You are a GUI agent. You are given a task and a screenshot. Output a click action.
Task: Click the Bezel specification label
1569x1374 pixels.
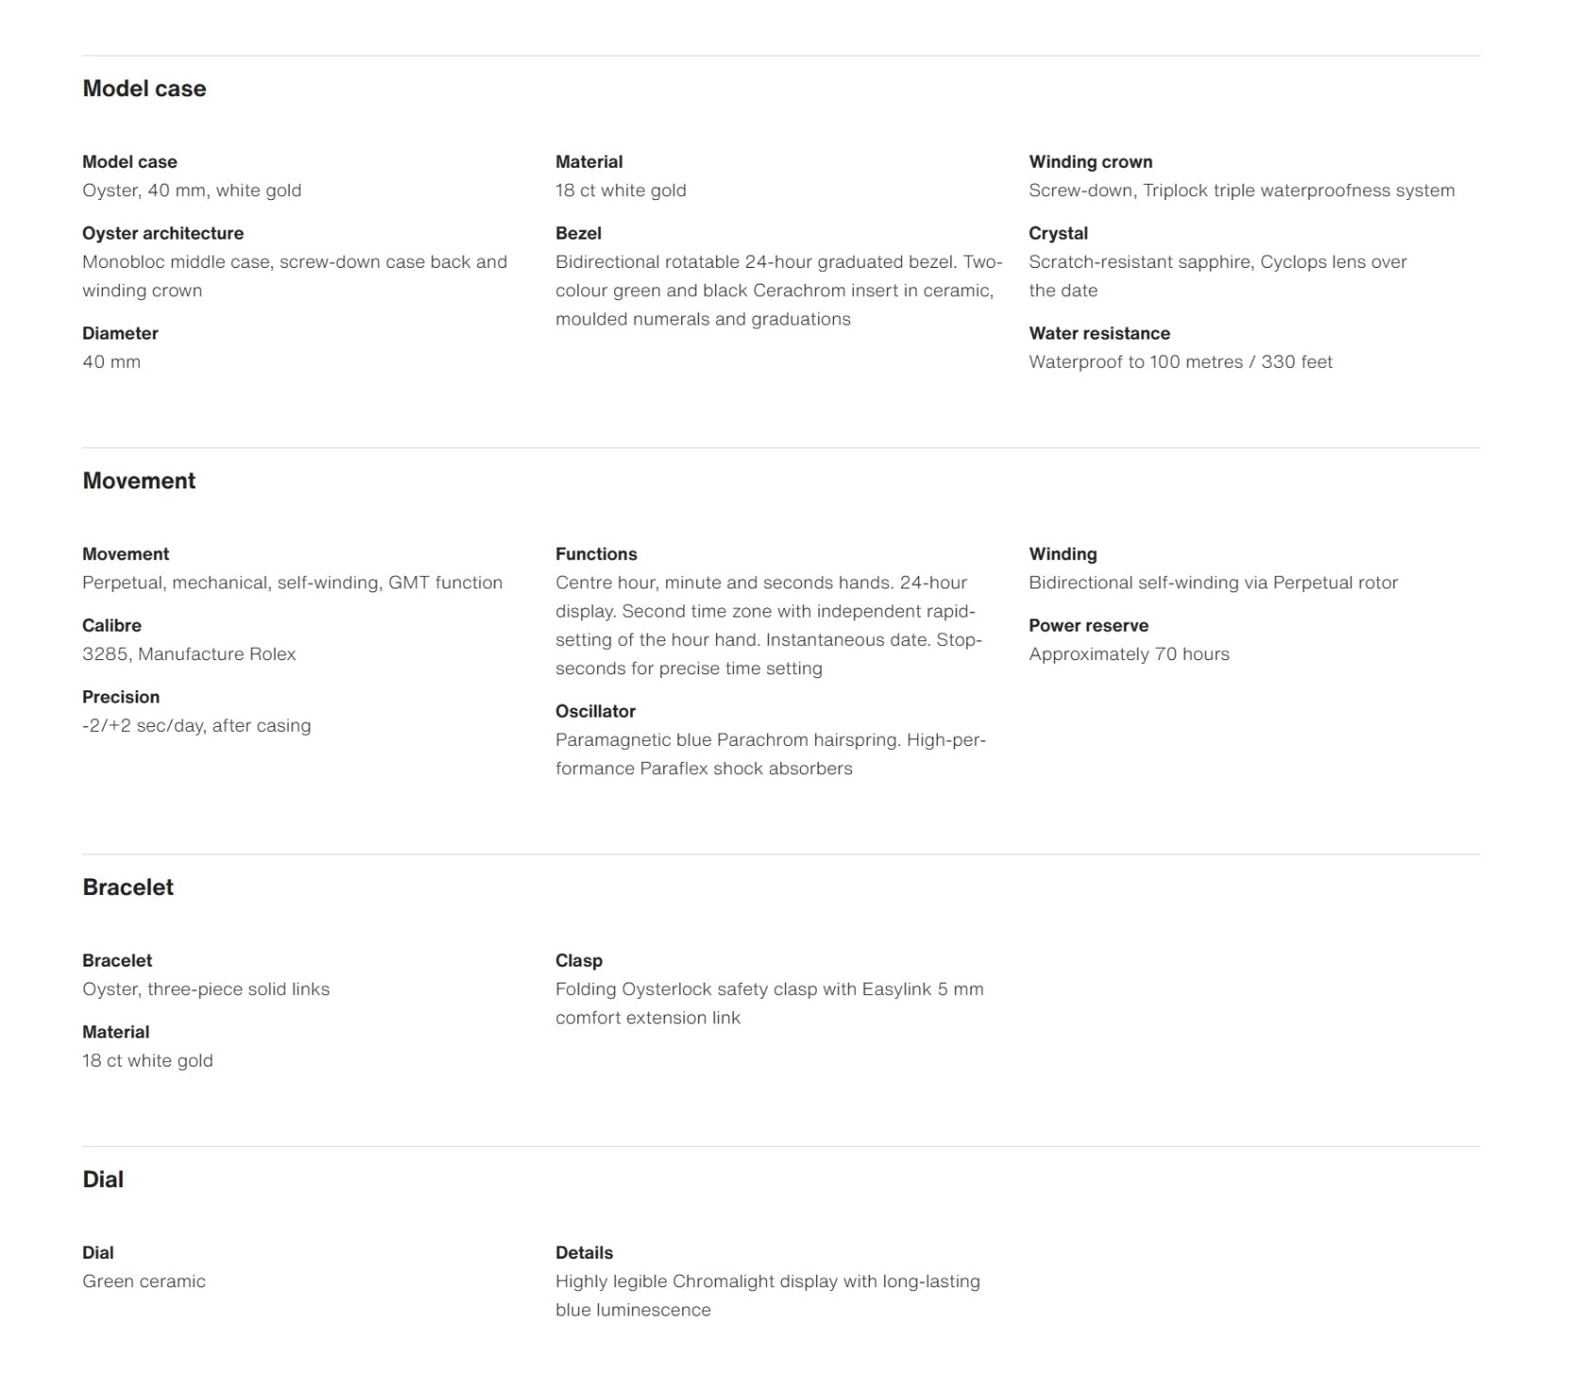577,233
